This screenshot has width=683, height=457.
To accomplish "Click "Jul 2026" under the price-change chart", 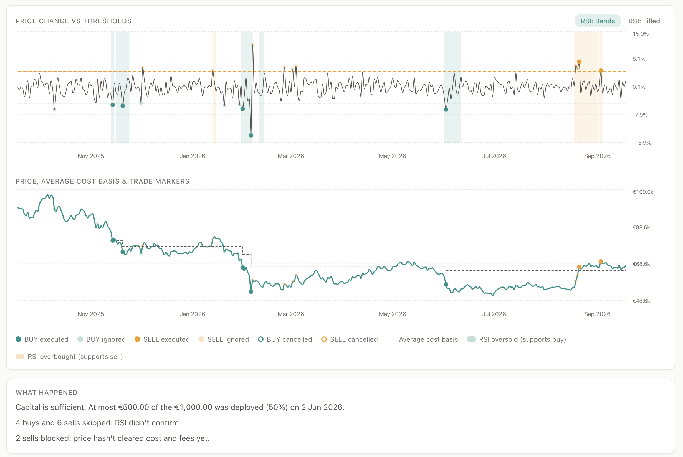I will (x=494, y=156).
